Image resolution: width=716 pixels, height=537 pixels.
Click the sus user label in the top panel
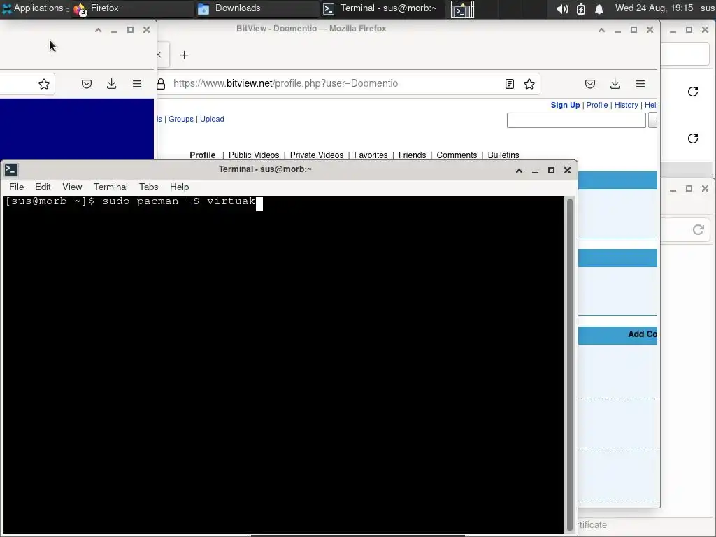click(708, 8)
